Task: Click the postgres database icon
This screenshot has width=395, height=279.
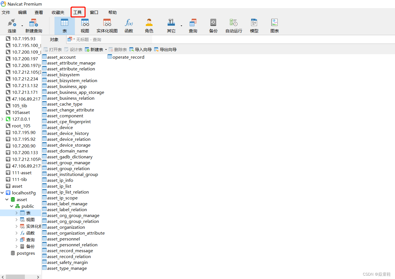Action: (x=13, y=253)
